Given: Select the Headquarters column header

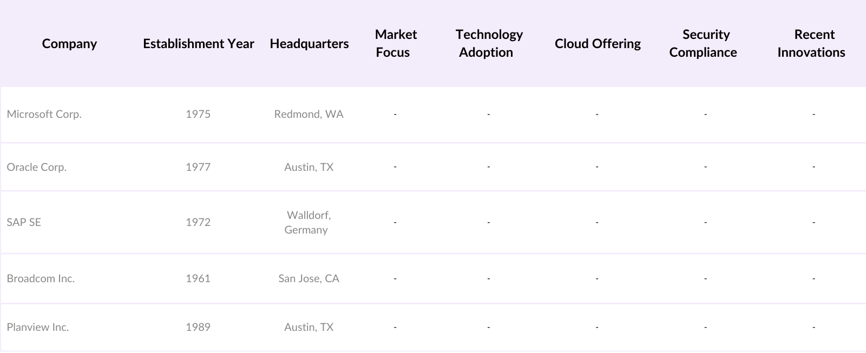Looking at the screenshot, I should 309,44.
